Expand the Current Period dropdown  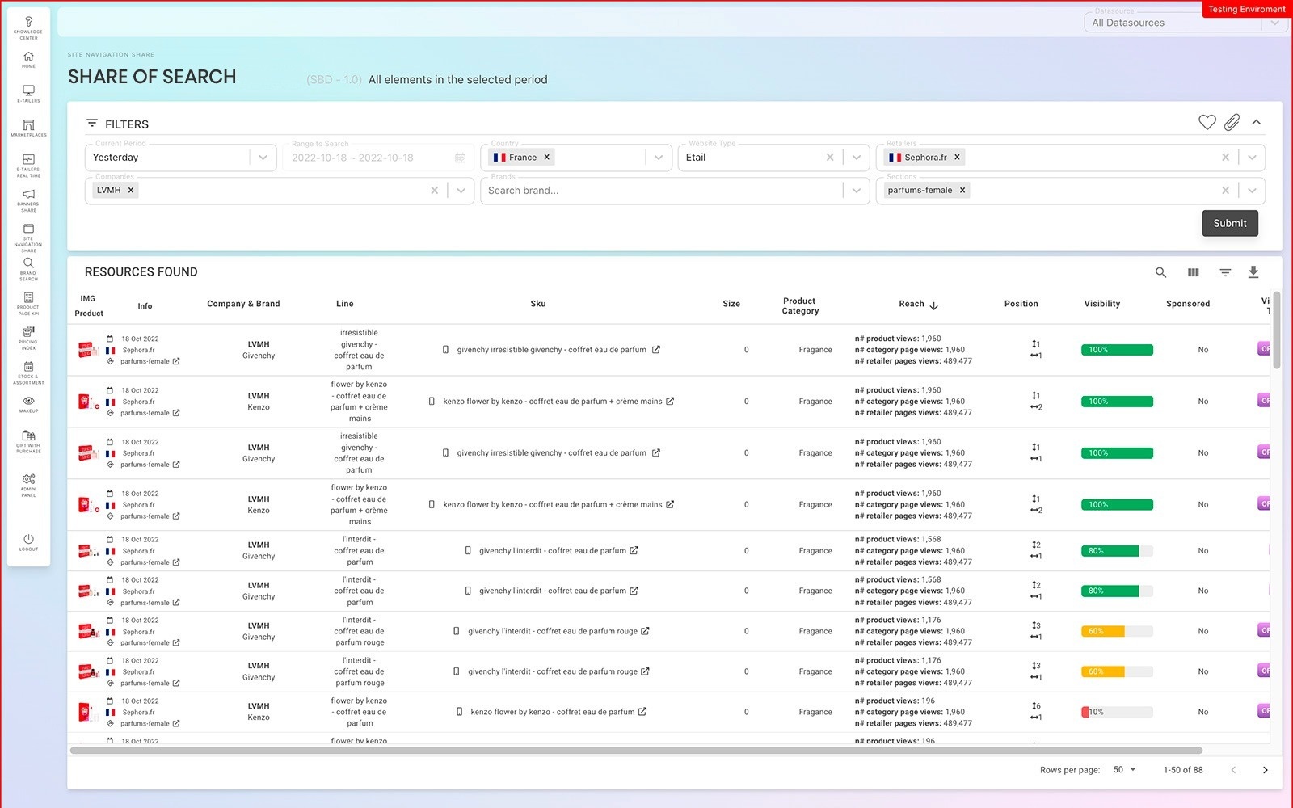point(263,158)
